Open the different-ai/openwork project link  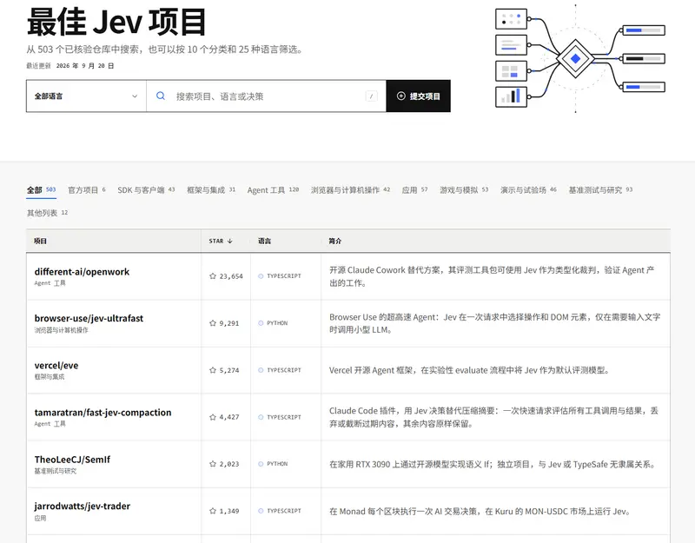pos(82,272)
